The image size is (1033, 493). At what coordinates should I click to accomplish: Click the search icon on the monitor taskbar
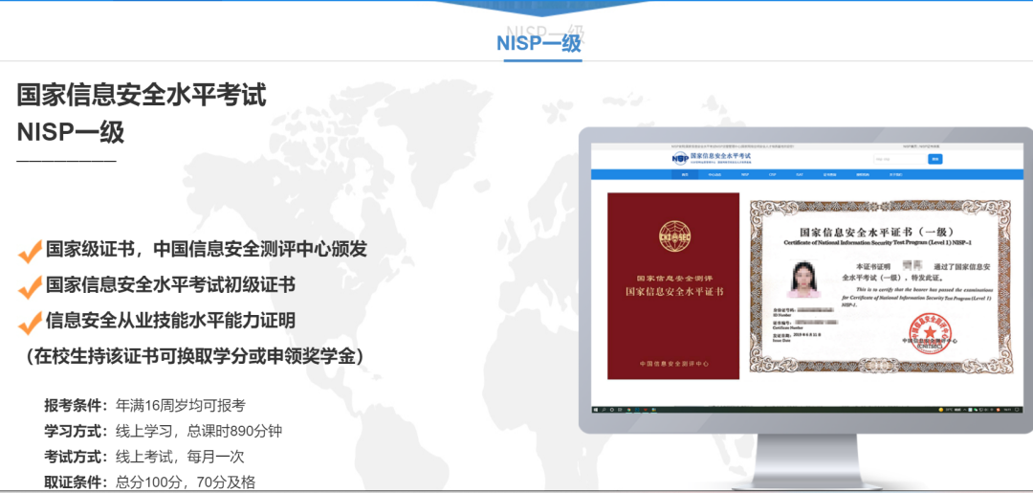click(604, 410)
